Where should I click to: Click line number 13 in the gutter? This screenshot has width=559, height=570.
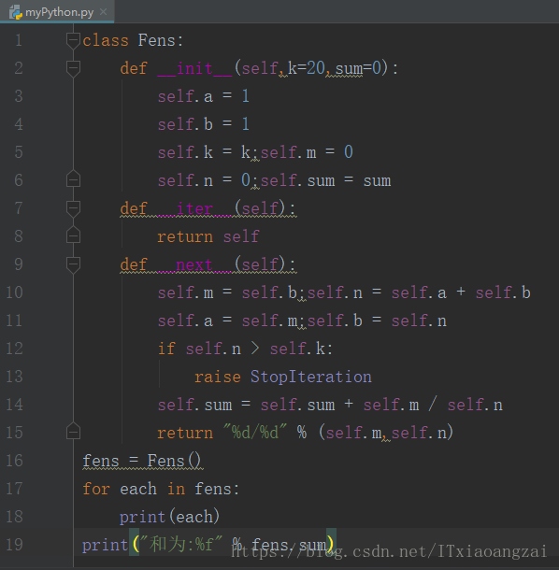pos(15,377)
